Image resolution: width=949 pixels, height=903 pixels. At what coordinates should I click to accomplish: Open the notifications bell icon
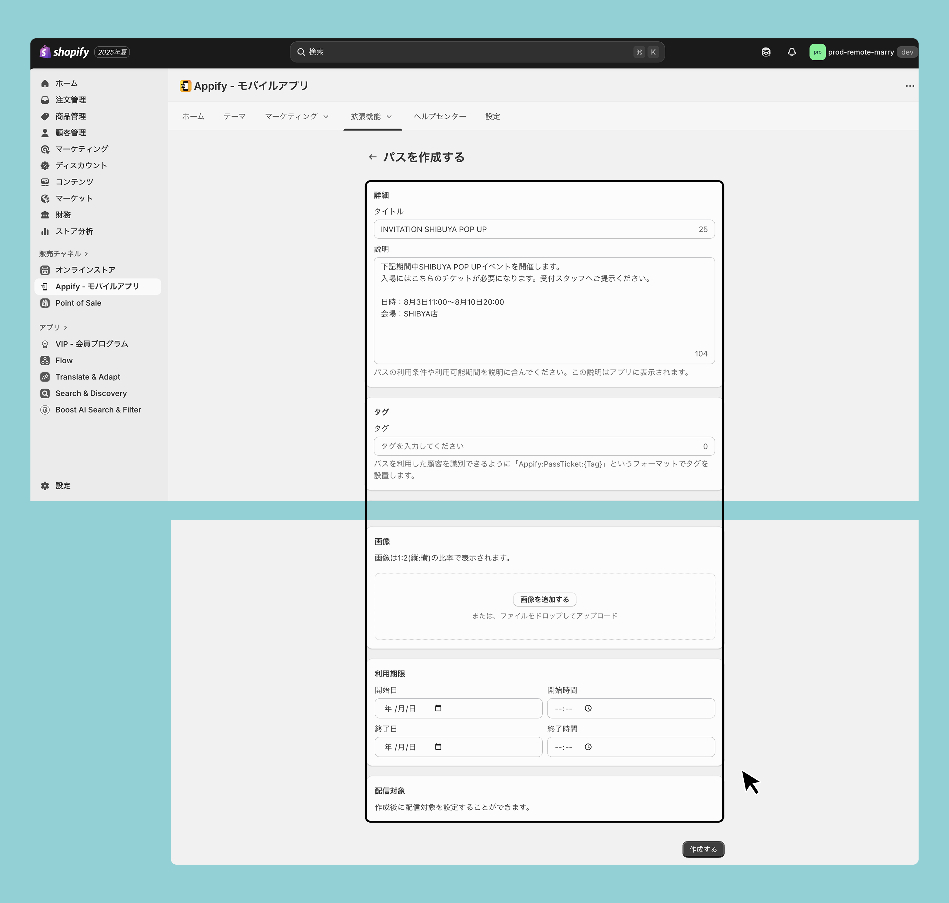(x=792, y=52)
